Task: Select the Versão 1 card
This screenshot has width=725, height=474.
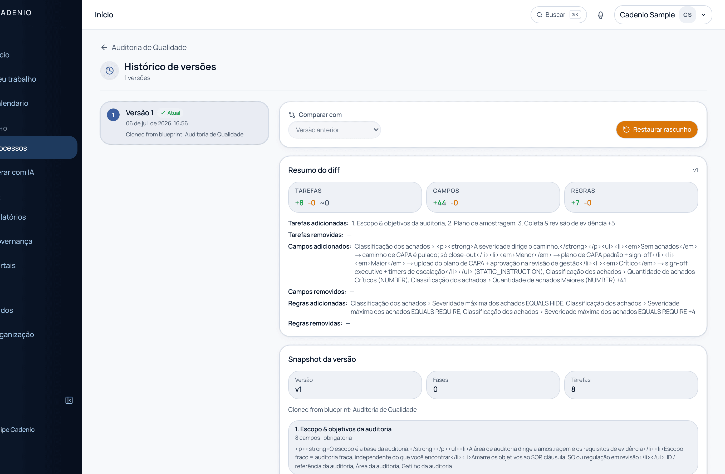Action: [x=184, y=123]
